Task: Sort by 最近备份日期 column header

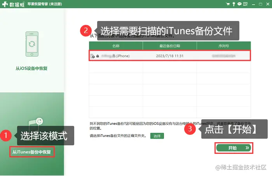Action: coord(170,46)
